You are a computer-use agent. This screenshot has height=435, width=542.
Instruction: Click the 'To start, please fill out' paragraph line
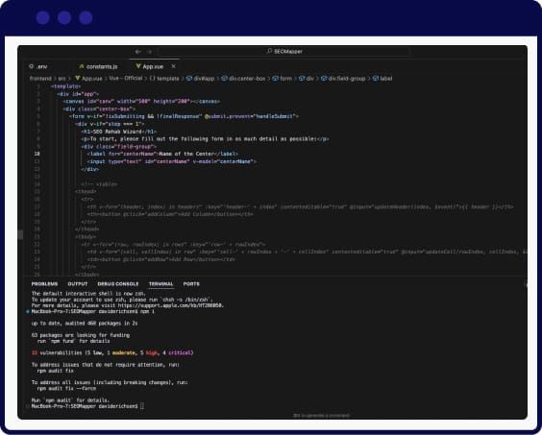tap(205, 139)
